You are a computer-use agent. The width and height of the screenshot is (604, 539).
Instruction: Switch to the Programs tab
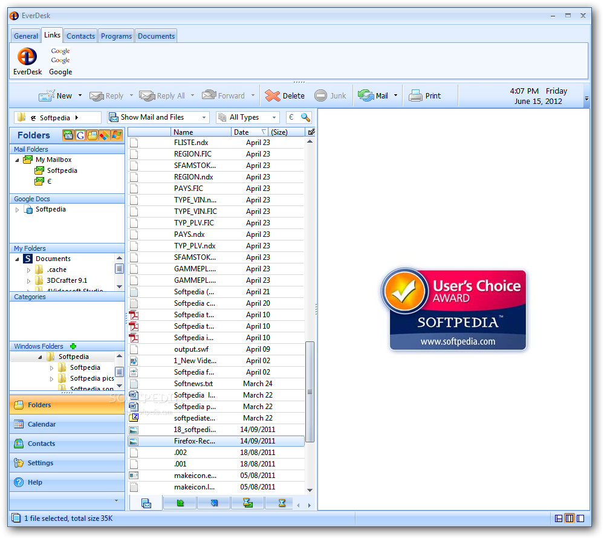click(x=116, y=36)
